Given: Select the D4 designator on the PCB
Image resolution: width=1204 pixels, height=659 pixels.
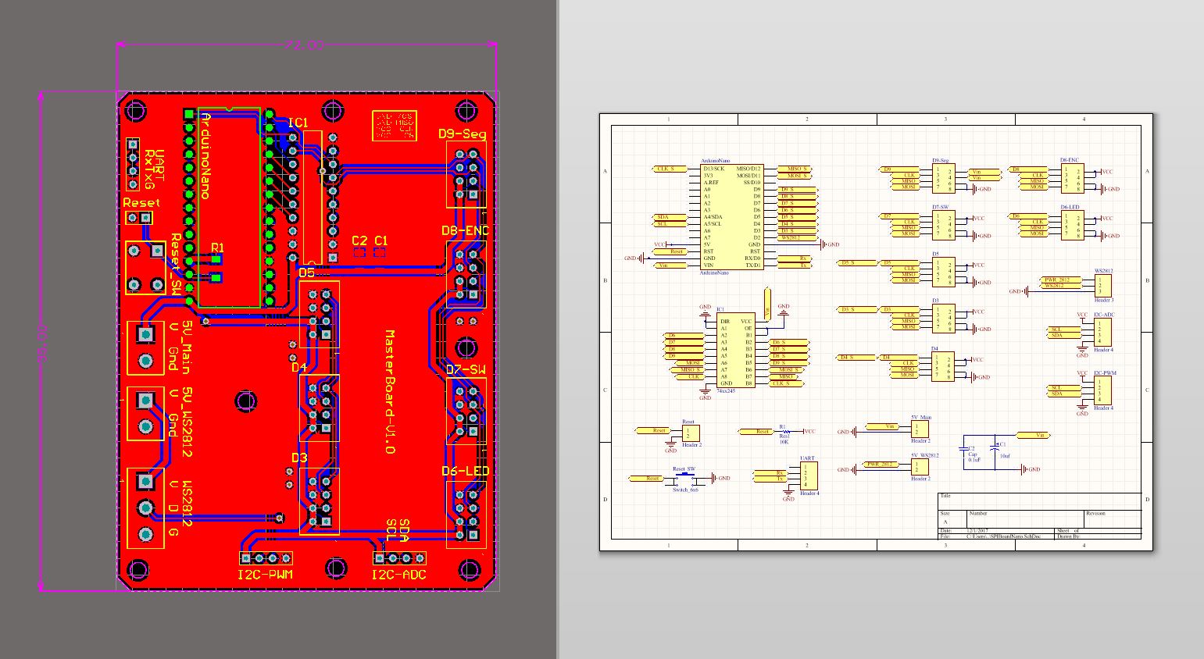Looking at the screenshot, I should (300, 366).
